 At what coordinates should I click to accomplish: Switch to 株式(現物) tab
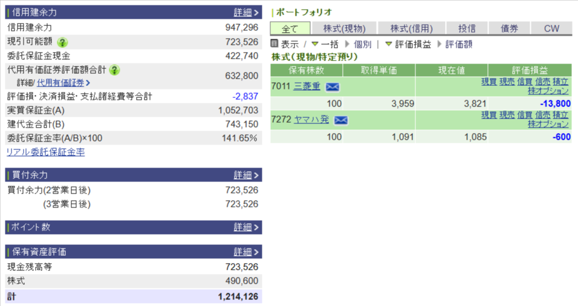pos(344,28)
